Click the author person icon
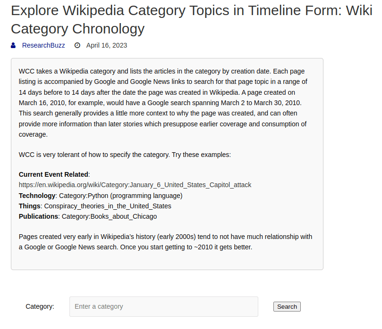Viewport: 382px width, 329px height. tap(13, 46)
